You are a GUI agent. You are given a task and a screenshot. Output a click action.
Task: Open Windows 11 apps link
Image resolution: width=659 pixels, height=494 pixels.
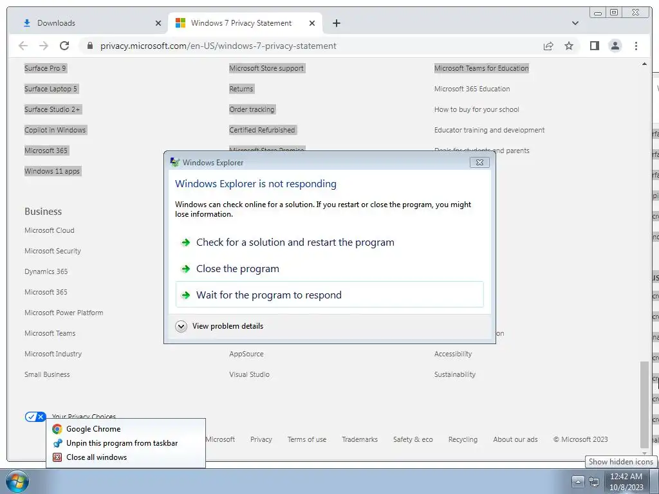click(x=52, y=171)
